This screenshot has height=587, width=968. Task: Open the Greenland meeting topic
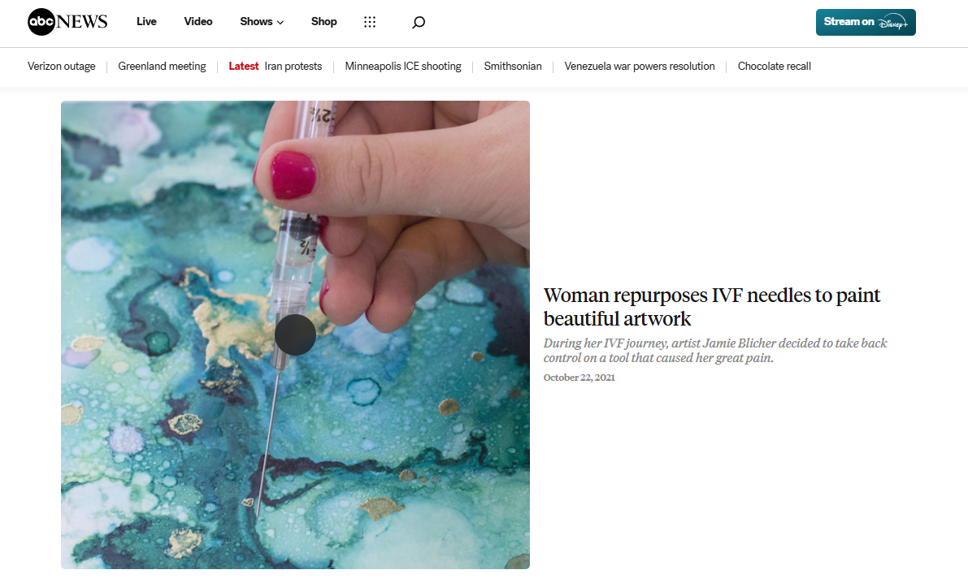[x=163, y=66]
